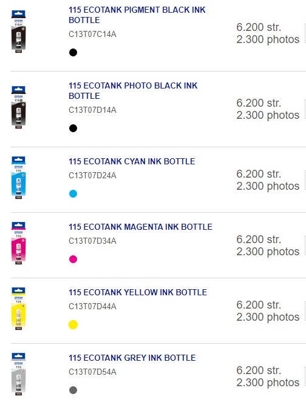This screenshot has height=405, width=306.
Task: Click the Magenta ink bottle product image
Action: [18, 243]
